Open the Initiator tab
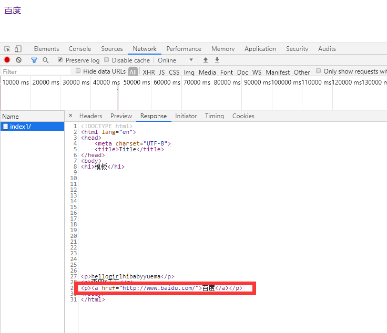387x333 pixels. (x=186, y=116)
